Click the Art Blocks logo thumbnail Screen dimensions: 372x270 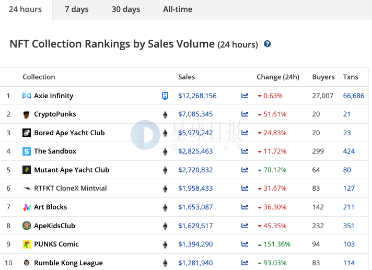click(27, 207)
